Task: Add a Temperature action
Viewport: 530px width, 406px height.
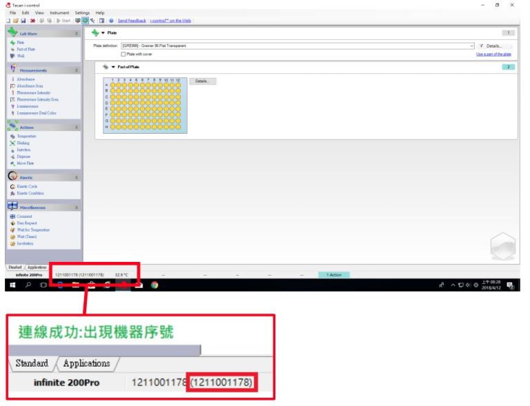Action: pos(26,136)
